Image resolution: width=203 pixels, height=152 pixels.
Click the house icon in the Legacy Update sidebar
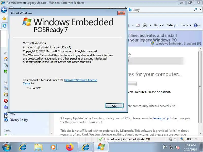click(6, 59)
